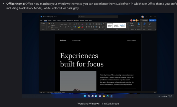Select the Normal style thumbnail

110,26
